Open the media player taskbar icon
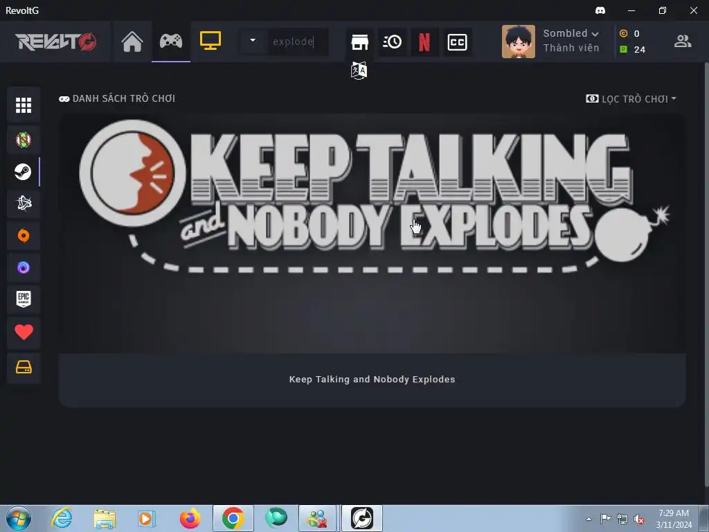 [x=147, y=518]
